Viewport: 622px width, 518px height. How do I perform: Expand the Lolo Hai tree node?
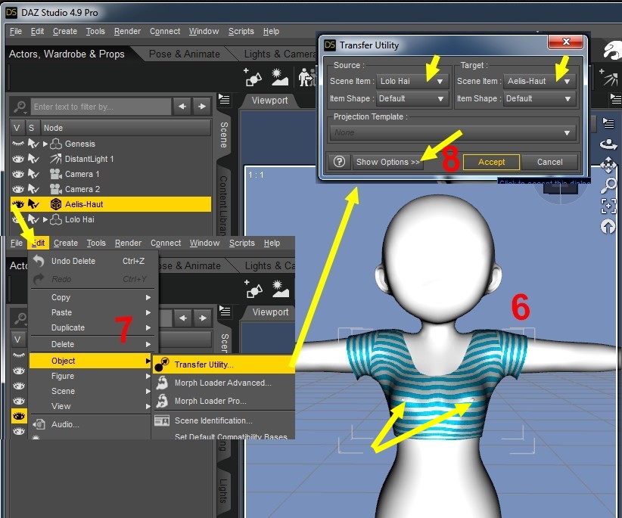(x=45, y=219)
